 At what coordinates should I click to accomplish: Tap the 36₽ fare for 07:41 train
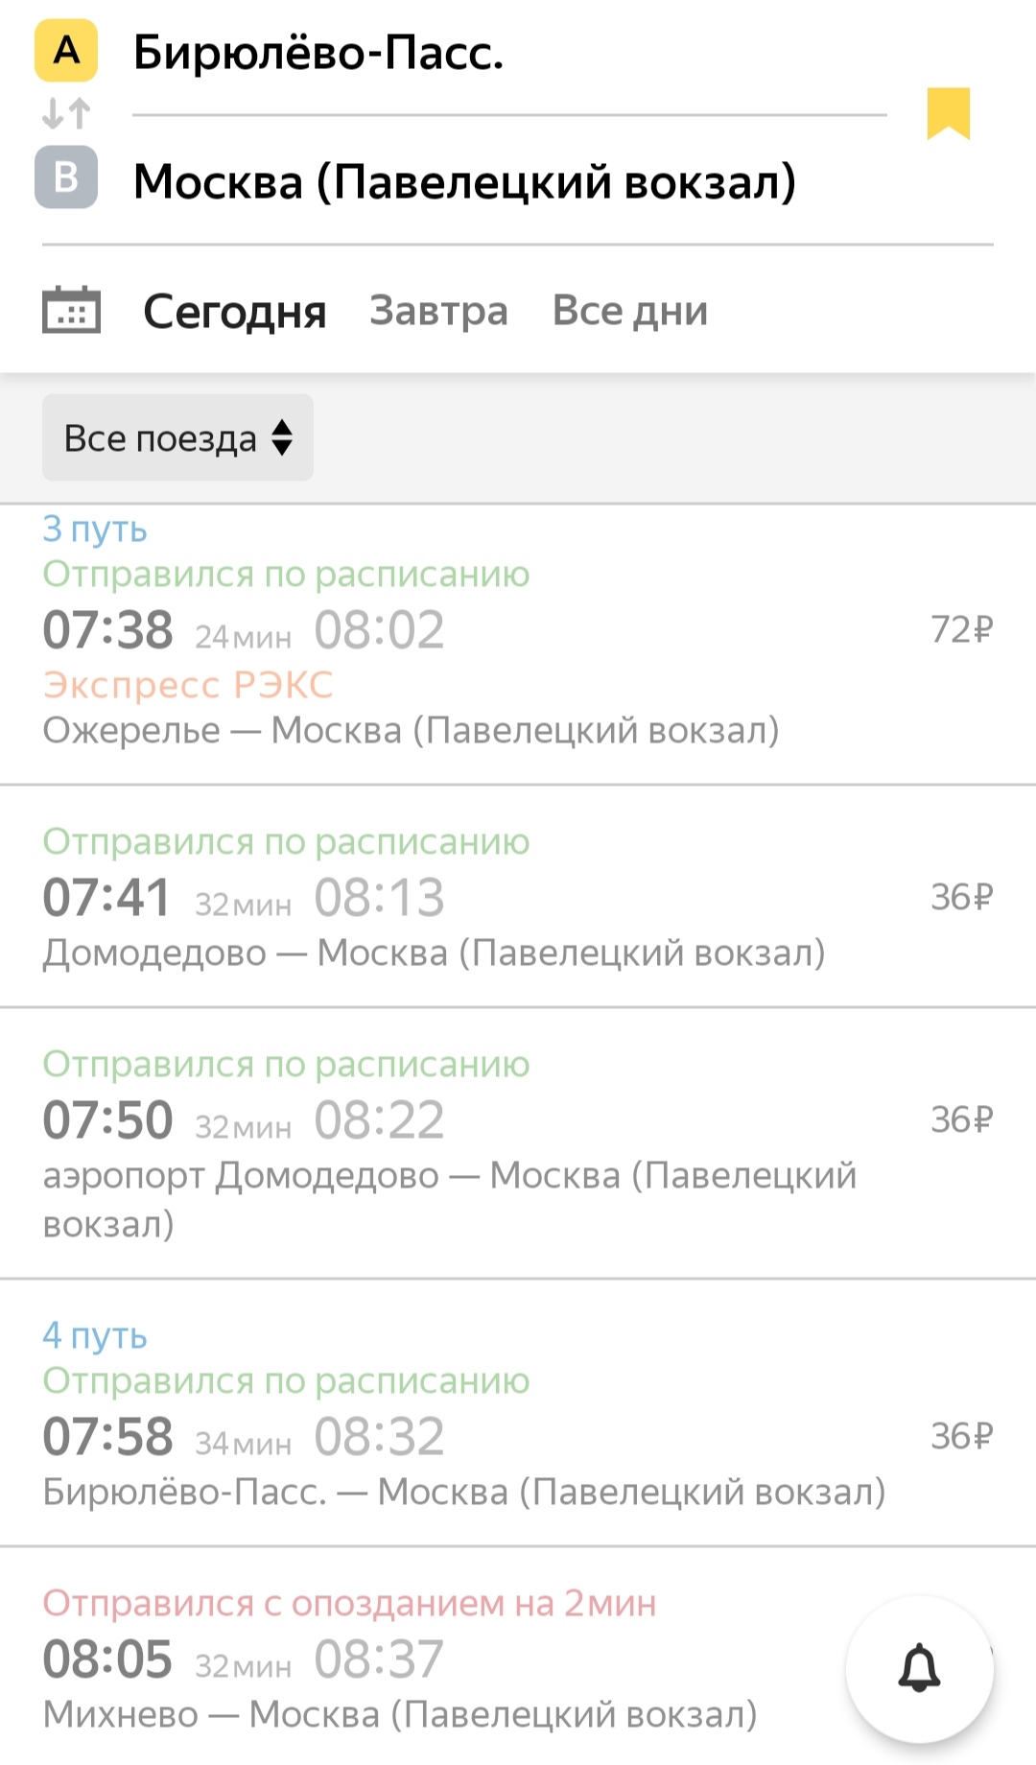click(x=961, y=897)
